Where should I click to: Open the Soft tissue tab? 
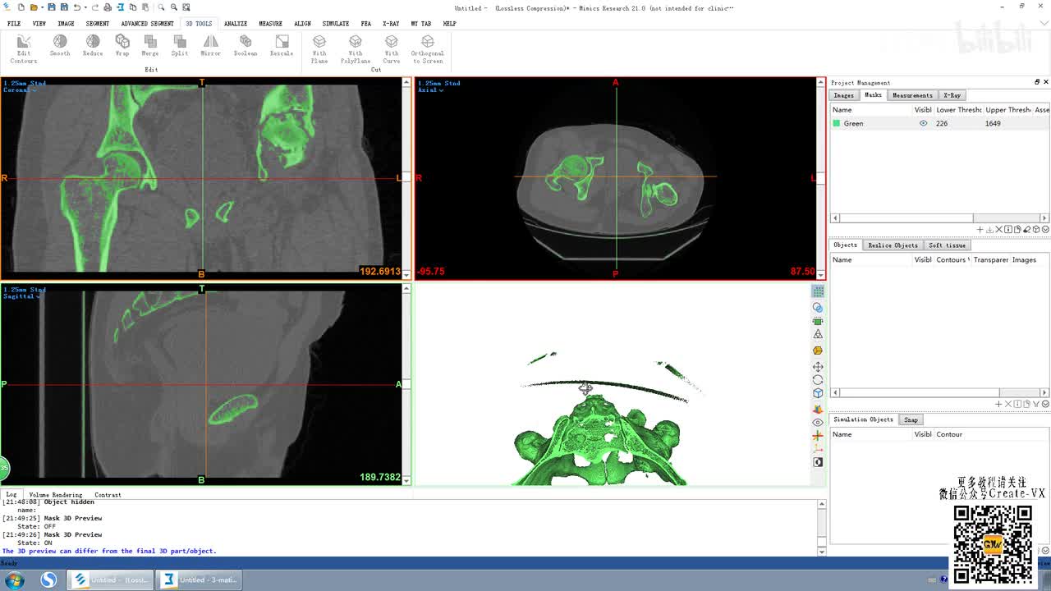click(947, 245)
